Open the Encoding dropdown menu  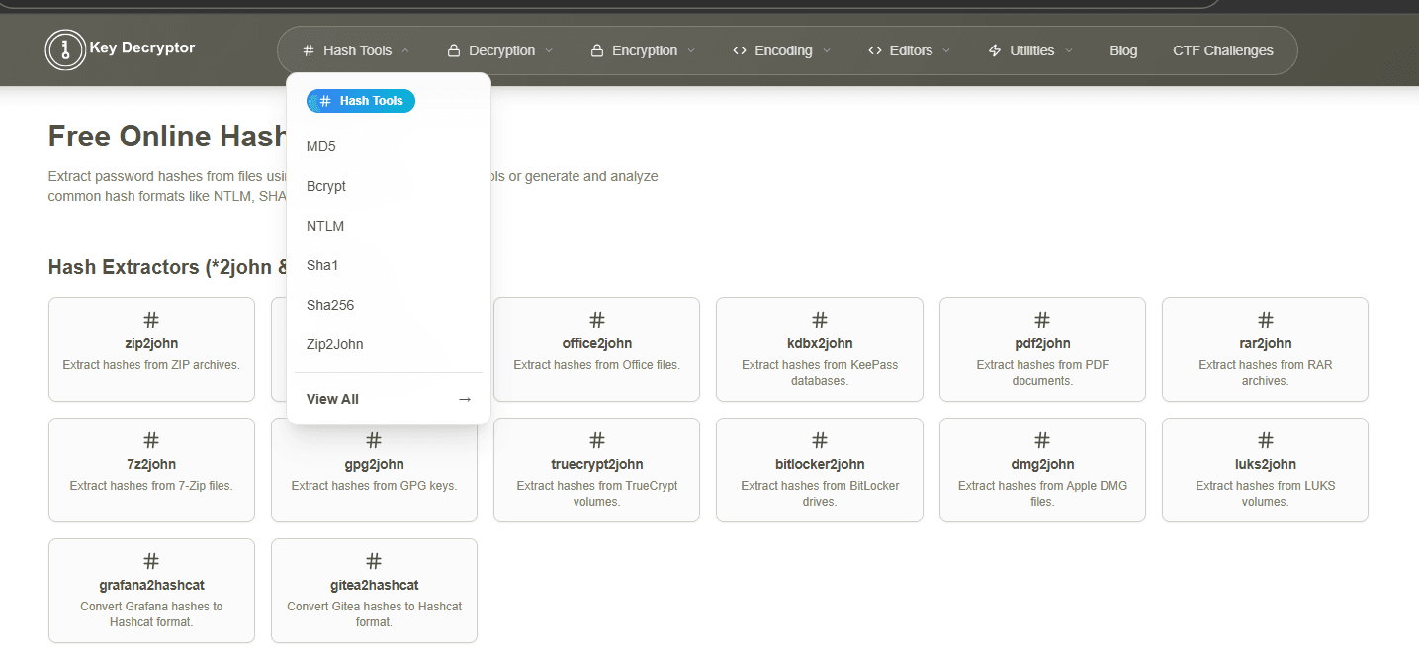(782, 50)
